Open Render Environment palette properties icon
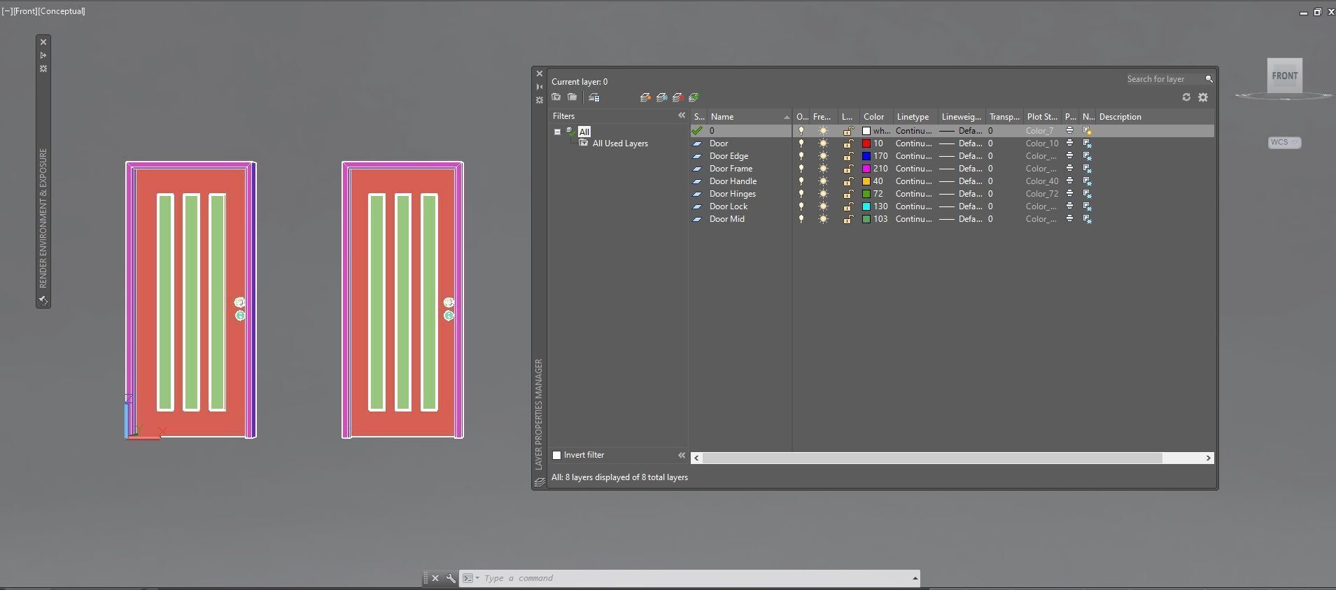Screen dimensions: 1336x590 (43, 69)
